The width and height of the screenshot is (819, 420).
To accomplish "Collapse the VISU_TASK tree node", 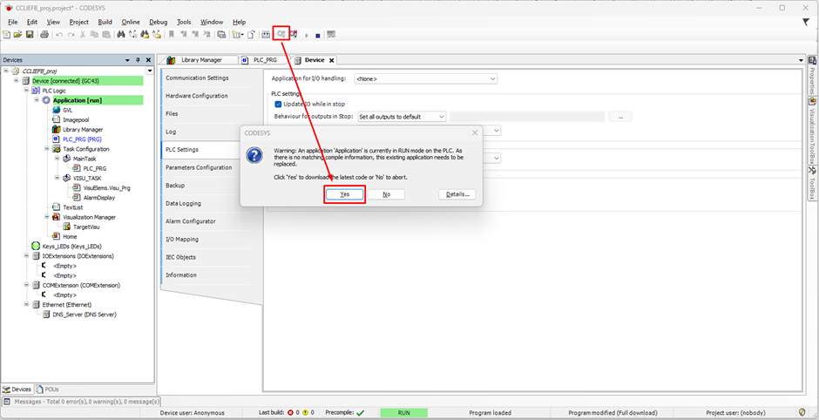I will (57, 178).
